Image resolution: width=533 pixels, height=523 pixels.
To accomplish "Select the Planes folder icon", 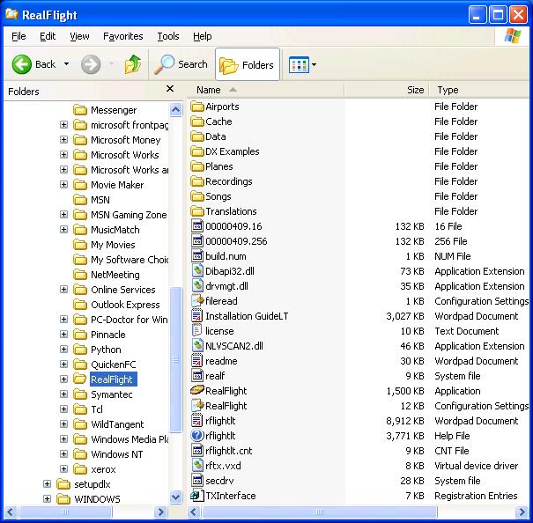I will (197, 166).
